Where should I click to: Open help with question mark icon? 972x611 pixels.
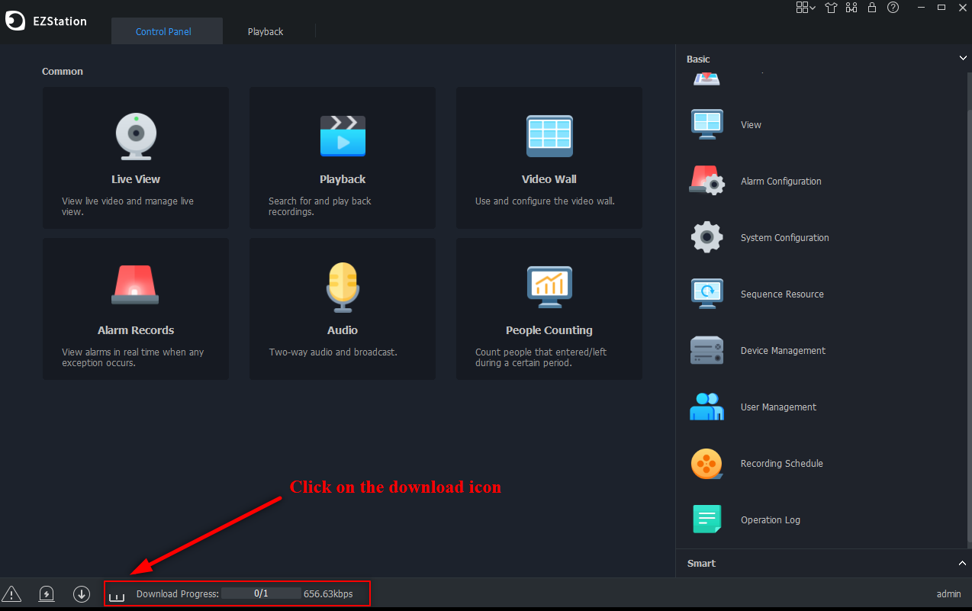[x=893, y=8]
